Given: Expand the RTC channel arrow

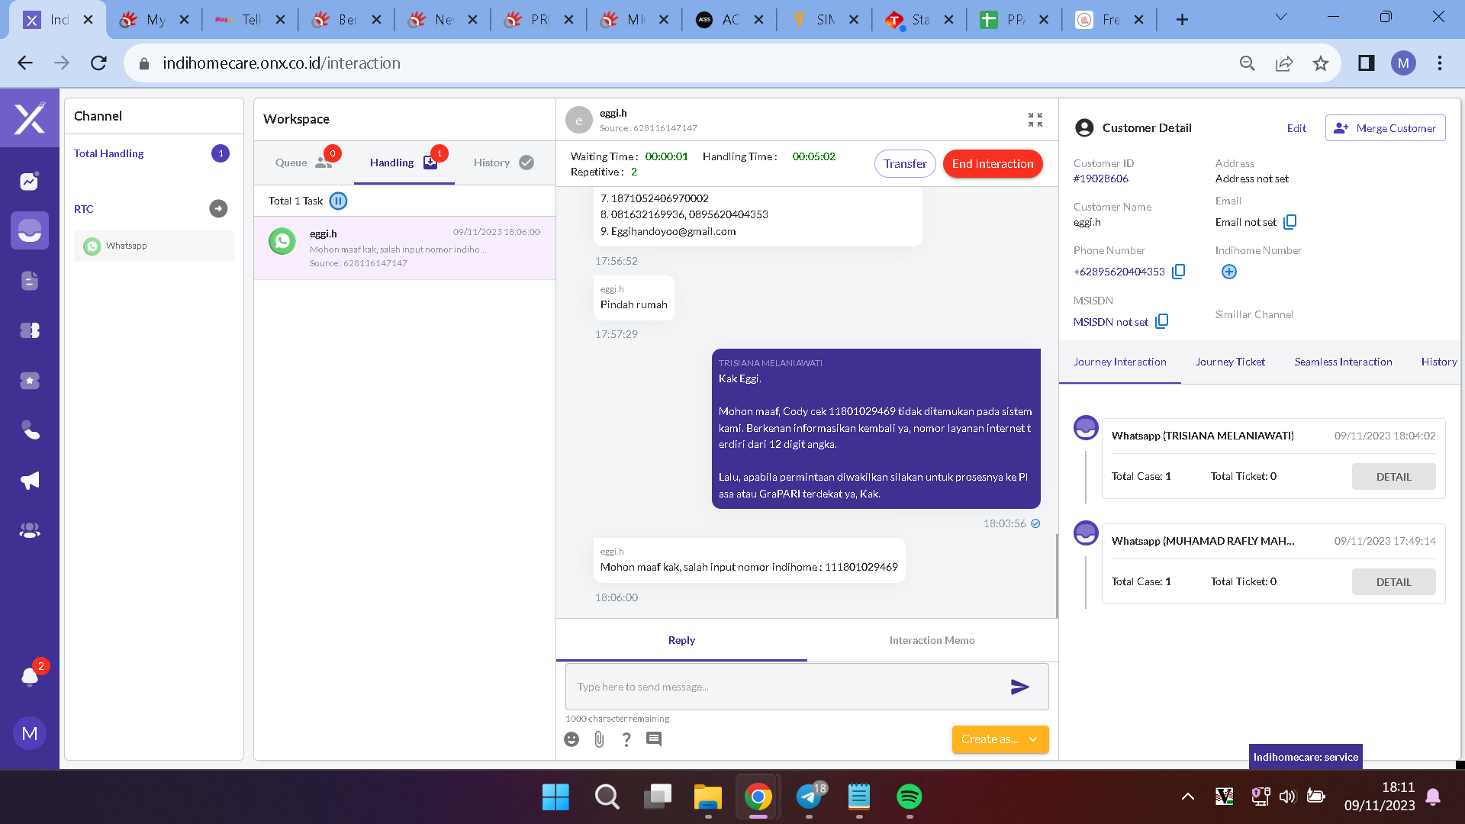Looking at the screenshot, I should click(x=218, y=208).
